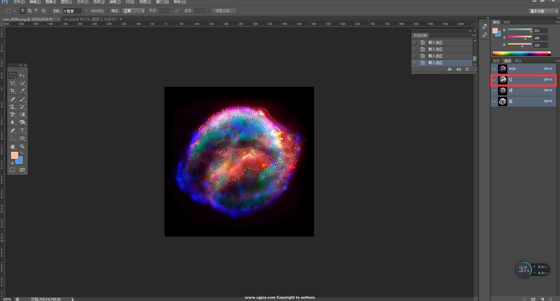Select the Crop tool
The height and width of the screenshot is (301, 560).
[13, 91]
